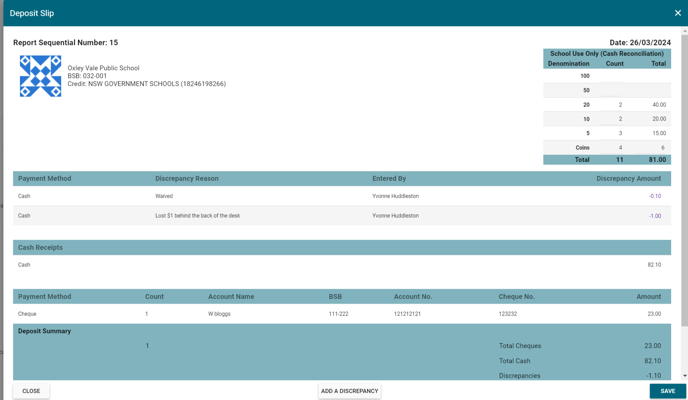Click the 100 denomination count field

(x=611, y=76)
